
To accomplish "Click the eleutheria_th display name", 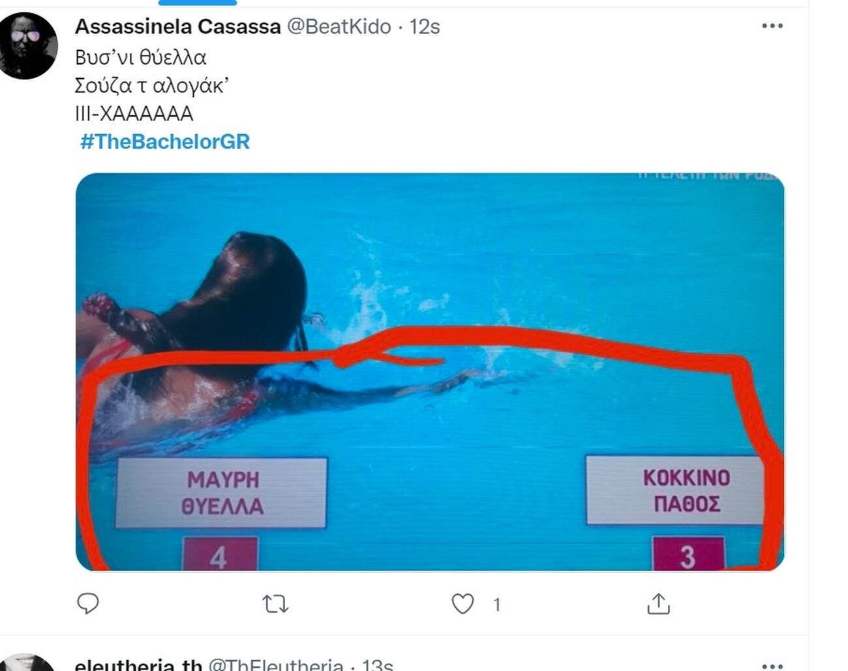I will (138, 664).
